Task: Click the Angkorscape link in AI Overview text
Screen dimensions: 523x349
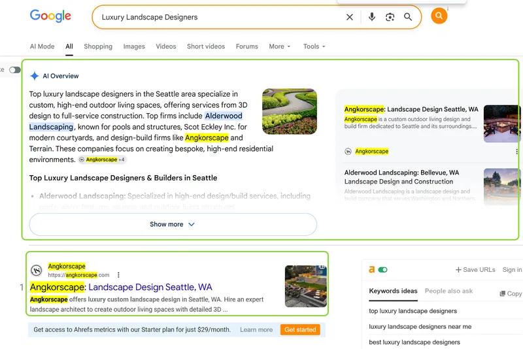Action: (207, 138)
